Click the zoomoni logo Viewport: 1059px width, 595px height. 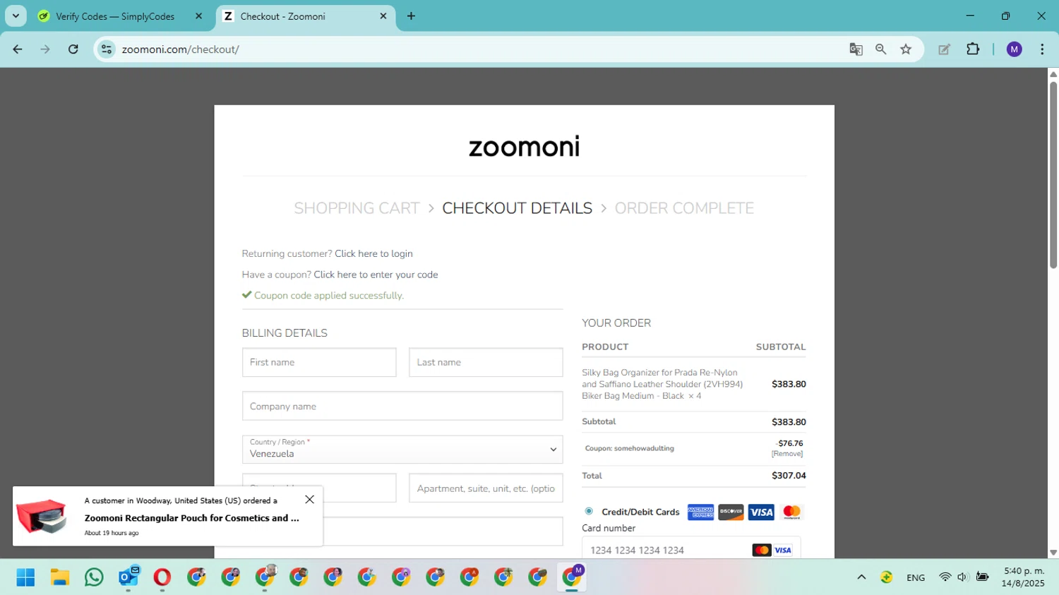[x=524, y=147]
